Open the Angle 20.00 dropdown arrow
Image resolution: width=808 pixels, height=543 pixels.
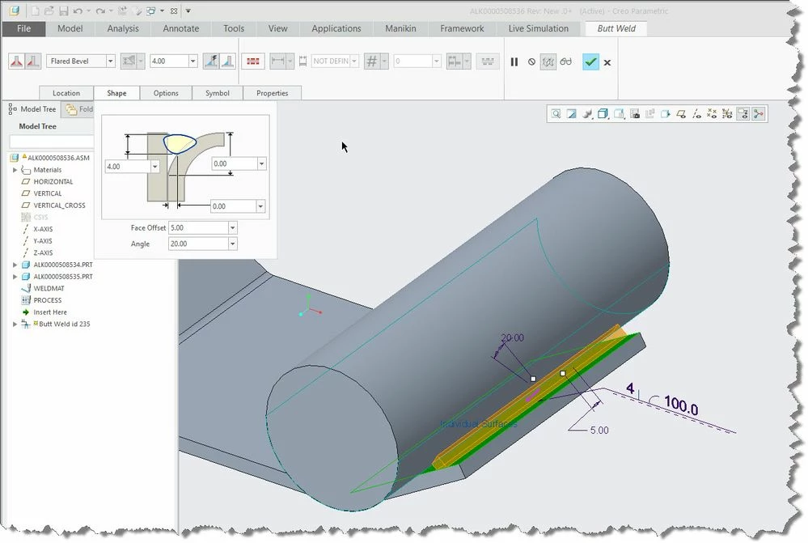coord(232,244)
